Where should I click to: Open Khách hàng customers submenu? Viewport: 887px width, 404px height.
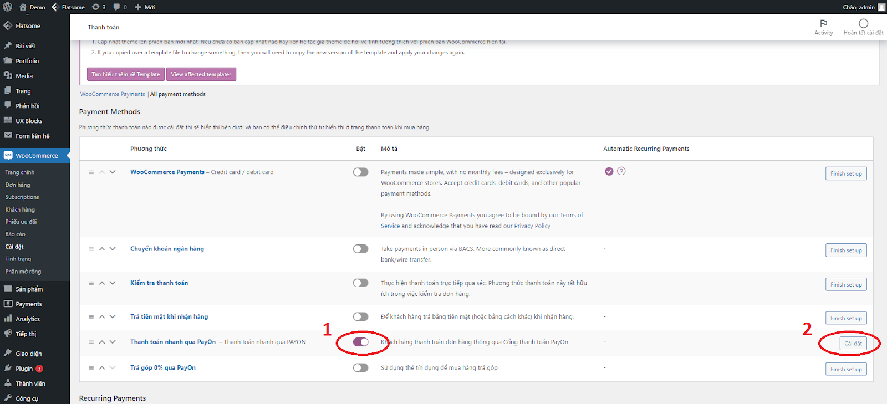(20, 209)
